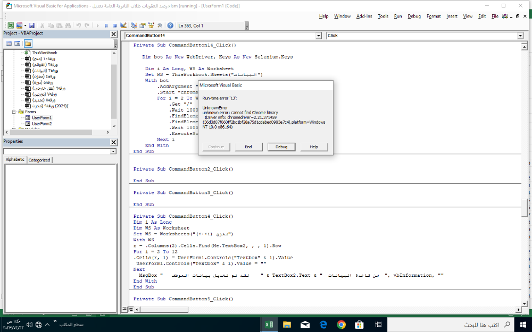532x332 pixels.
Task: Click the Copy toolbar icon
Action: pyautogui.click(x=51, y=25)
